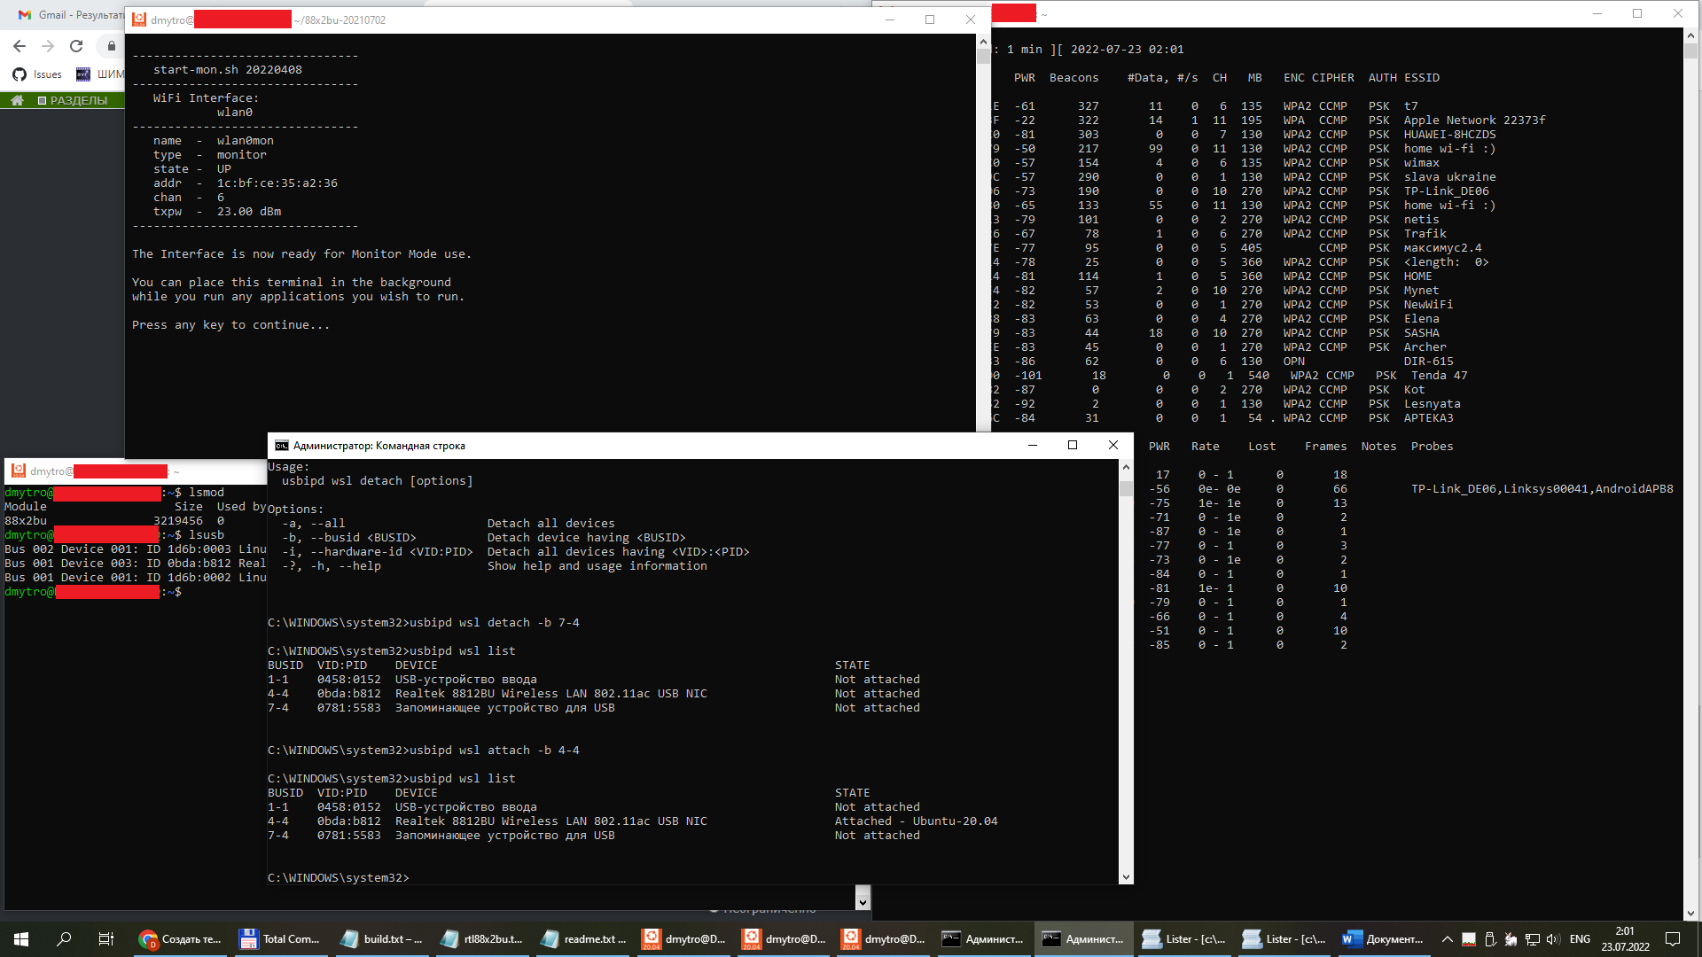The width and height of the screenshot is (1702, 957).
Task: Click the Chrome reload page button
Action: (x=76, y=46)
